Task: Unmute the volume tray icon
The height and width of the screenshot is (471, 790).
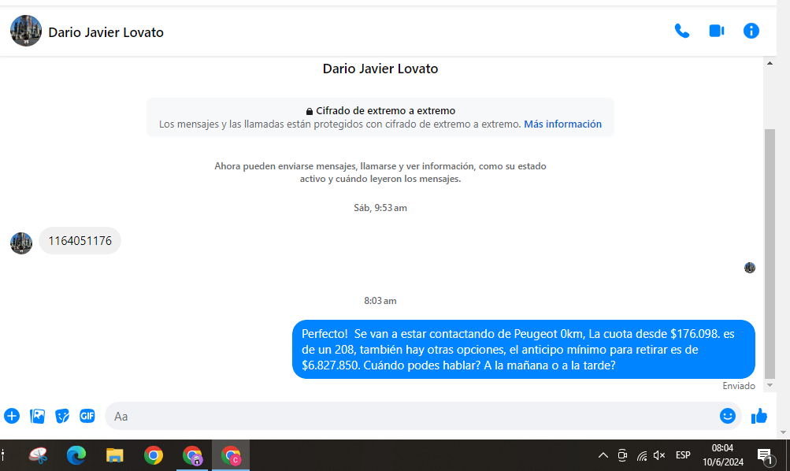Action: [x=659, y=455]
